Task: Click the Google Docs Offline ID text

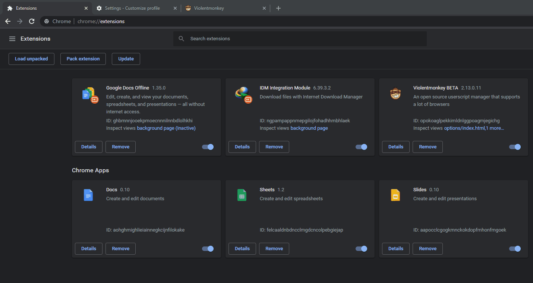Action: (x=149, y=121)
